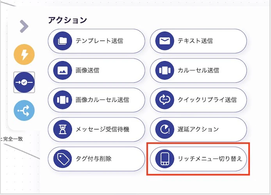Choose the リッチメニュー切り替え option

click(198, 159)
